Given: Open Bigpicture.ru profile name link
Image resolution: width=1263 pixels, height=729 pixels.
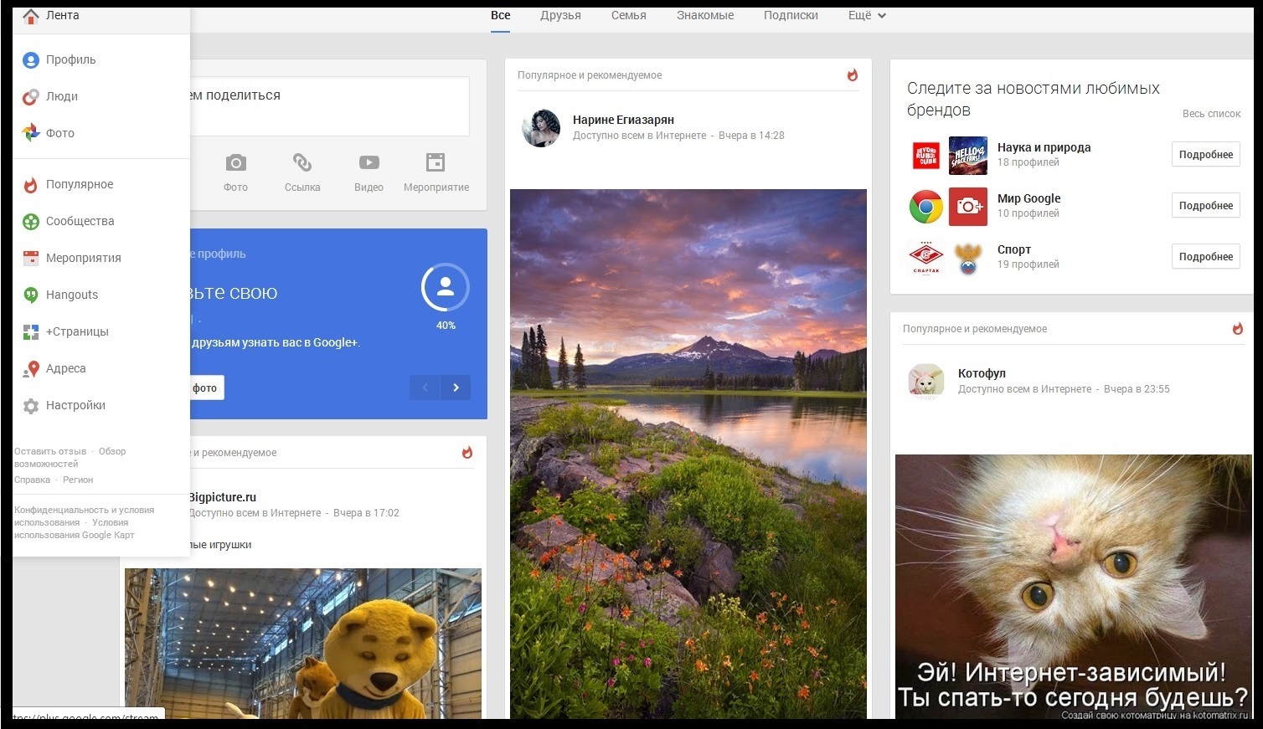Looking at the screenshot, I should click(x=222, y=497).
